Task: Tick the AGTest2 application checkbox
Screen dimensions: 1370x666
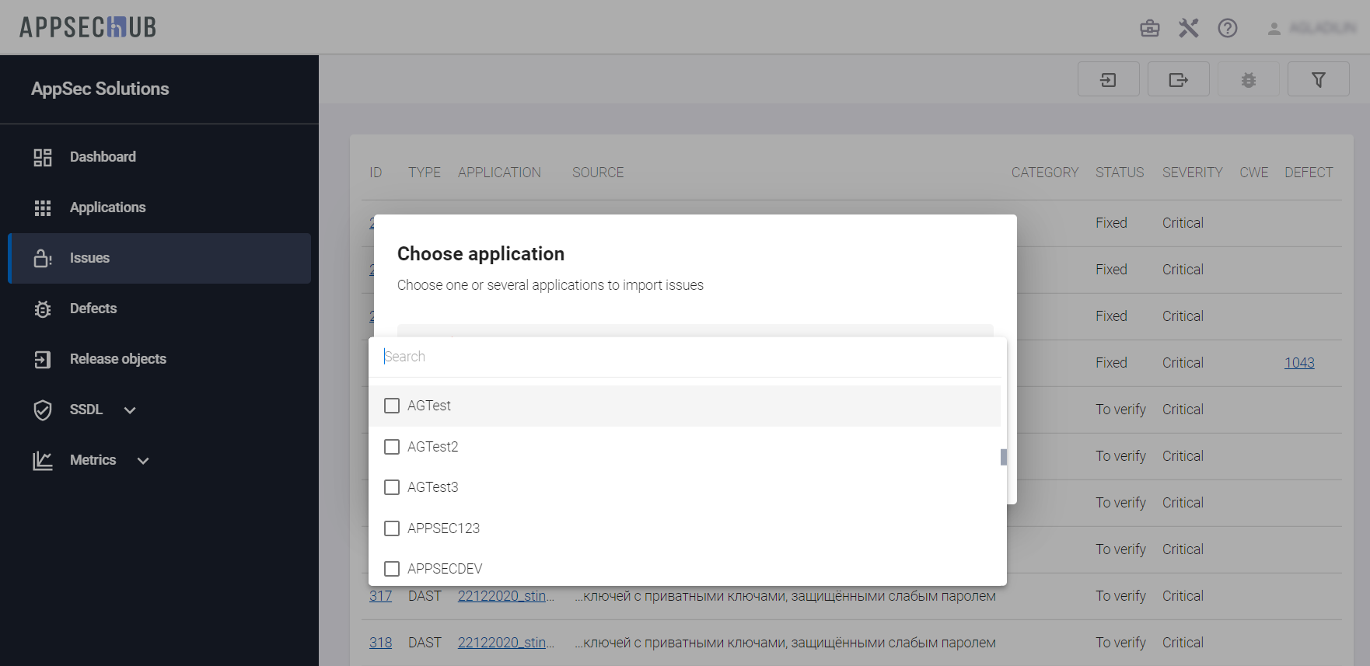Action: pyautogui.click(x=392, y=447)
